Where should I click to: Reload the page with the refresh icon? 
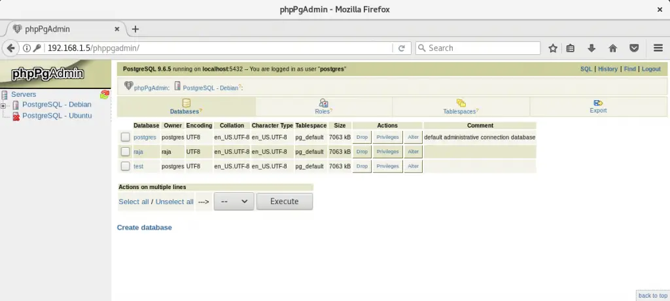point(402,48)
